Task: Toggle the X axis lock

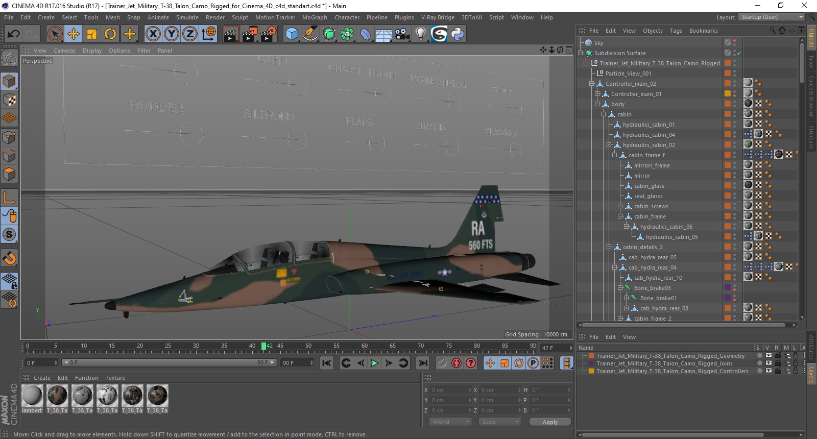Action: 153,34
